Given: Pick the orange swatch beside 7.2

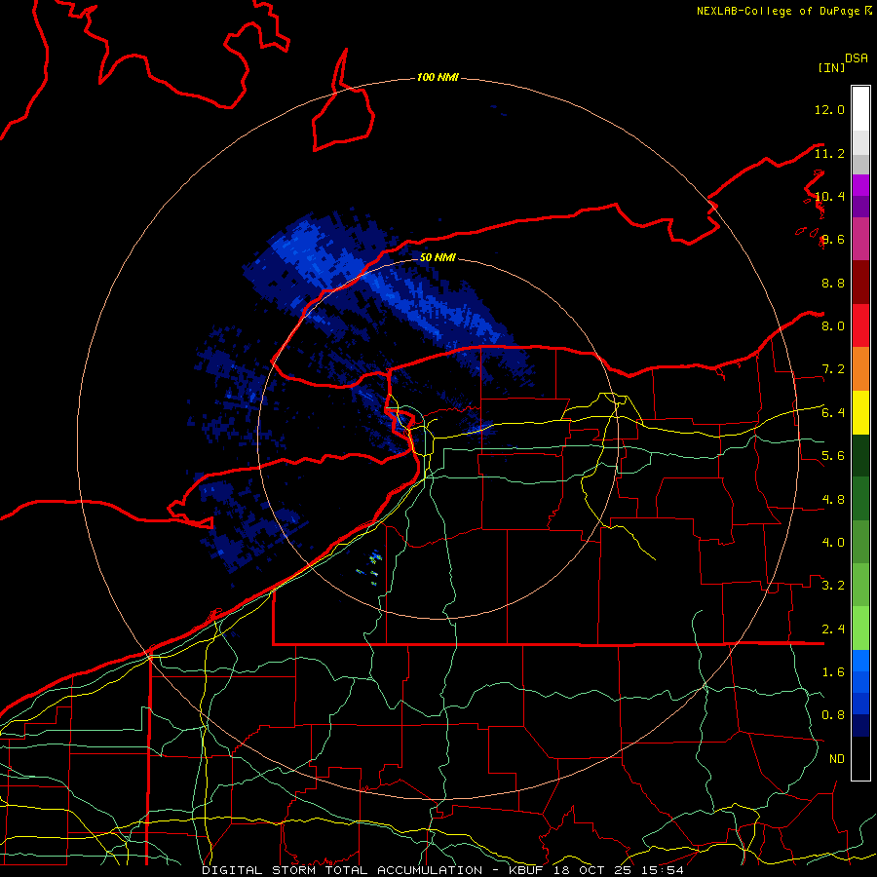Looking at the screenshot, I should tap(860, 369).
